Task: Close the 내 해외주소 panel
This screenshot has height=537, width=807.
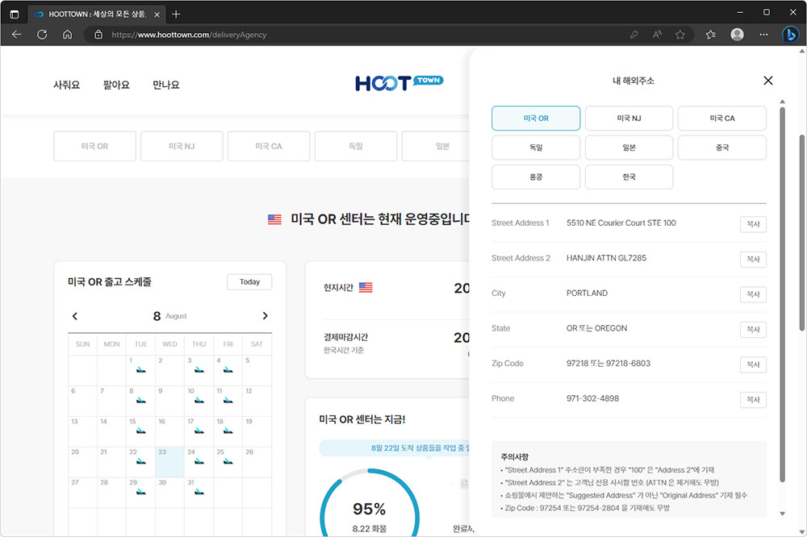Action: point(768,81)
